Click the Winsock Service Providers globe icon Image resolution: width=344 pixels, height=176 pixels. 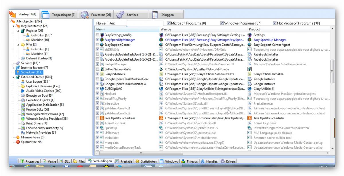[x=23, y=119]
